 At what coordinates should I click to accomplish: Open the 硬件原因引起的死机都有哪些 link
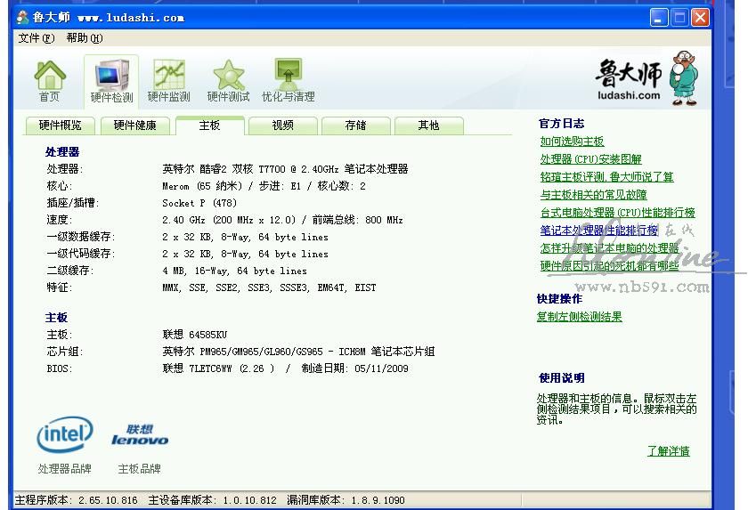[x=609, y=266]
